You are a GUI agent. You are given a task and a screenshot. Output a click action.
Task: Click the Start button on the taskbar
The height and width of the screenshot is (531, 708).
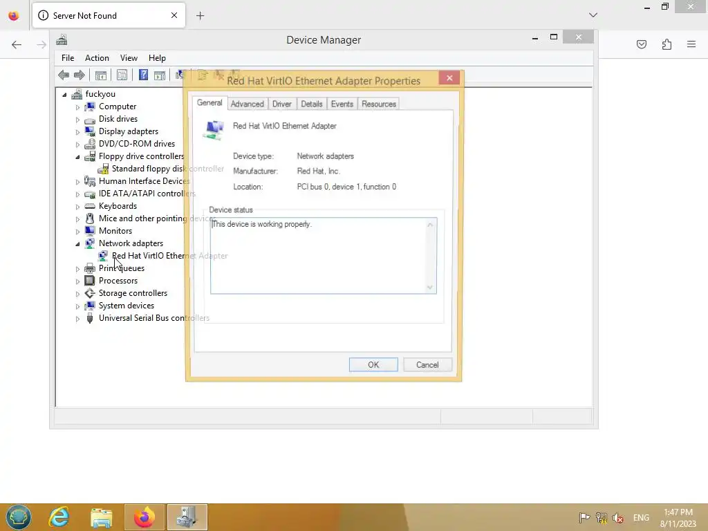point(19,517)
